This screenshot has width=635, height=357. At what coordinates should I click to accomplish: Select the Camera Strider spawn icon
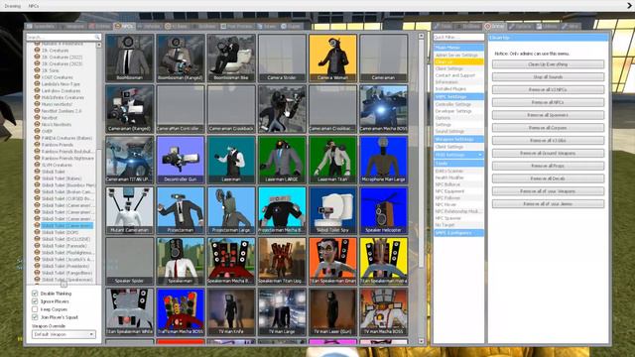click(x=282, y=58)
